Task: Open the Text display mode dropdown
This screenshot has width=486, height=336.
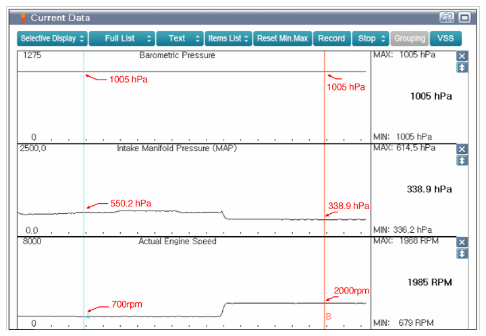Action: [180, 38]
